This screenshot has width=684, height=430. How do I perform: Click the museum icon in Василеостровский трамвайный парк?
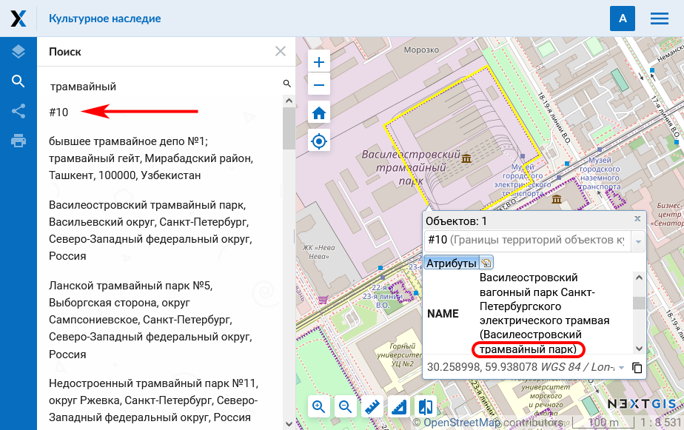tap(466, 158)
